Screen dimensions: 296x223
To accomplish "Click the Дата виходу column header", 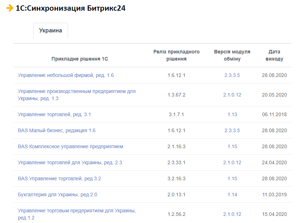I will tap(274, 55).
